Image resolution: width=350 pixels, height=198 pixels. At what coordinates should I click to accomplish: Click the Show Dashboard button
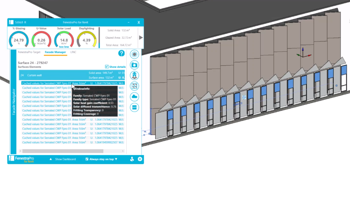point(66,159)
